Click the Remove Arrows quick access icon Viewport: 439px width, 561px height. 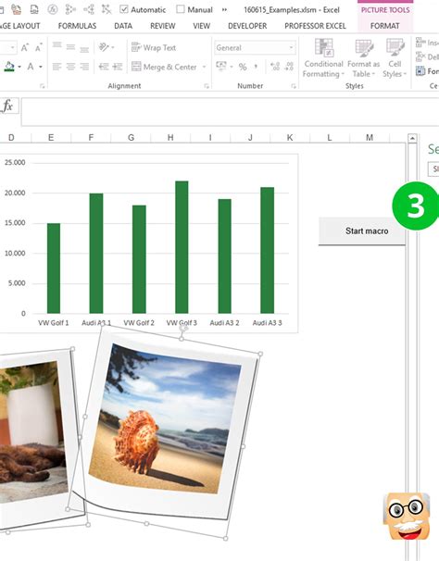(x=106, y=9)
